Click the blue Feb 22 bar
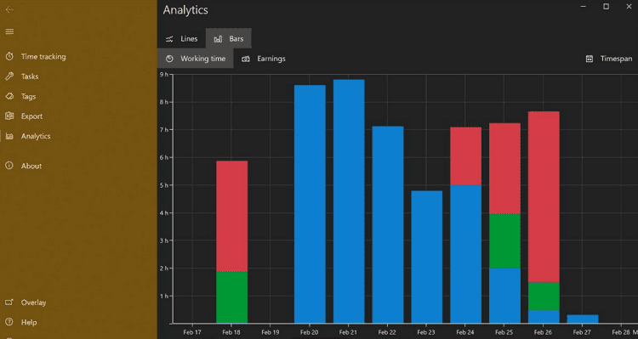Viewport: 638px width, 339px height. coord(388,225)
